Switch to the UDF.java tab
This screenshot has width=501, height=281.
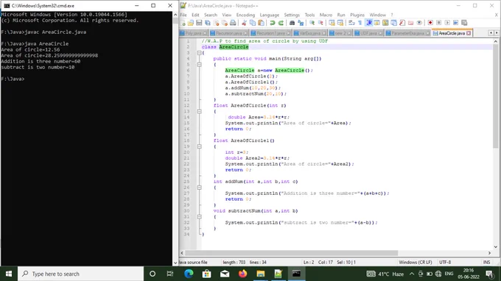[x=368, y=33]
